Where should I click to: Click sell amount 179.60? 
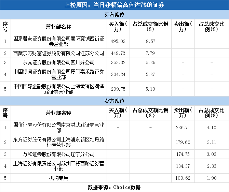183,142
